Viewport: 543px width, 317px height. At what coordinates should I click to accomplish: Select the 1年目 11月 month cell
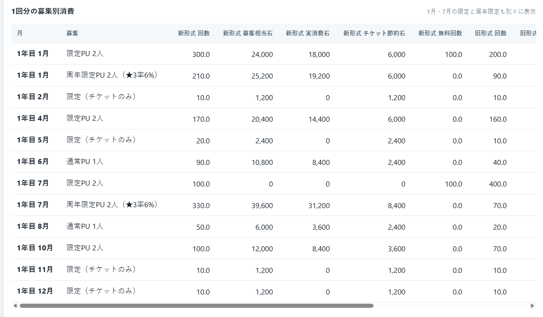[x=35, y=270]
